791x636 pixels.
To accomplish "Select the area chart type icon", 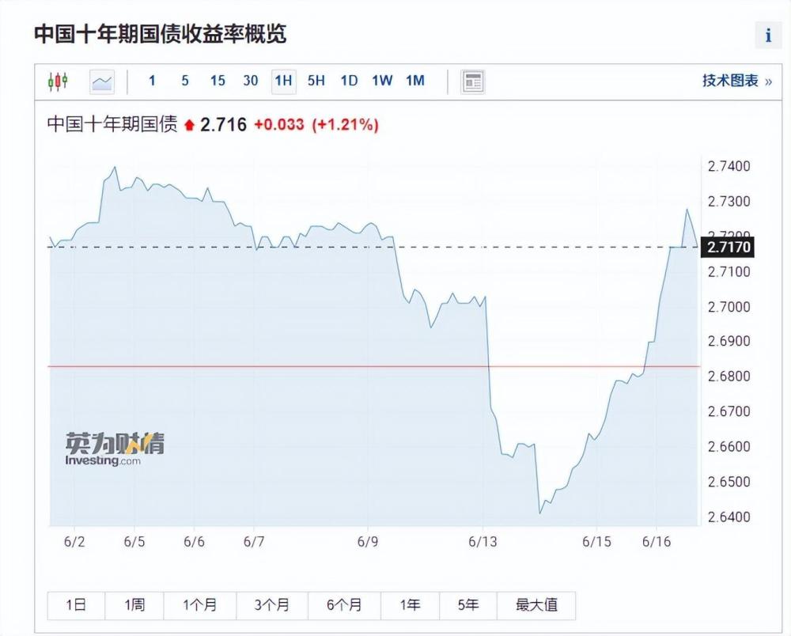I will (x=102, y=81).
